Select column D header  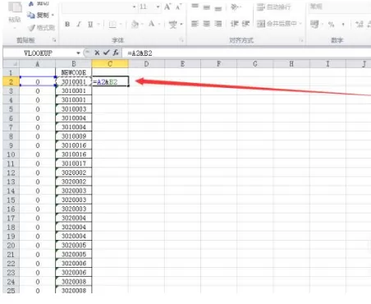click(146, 64)
